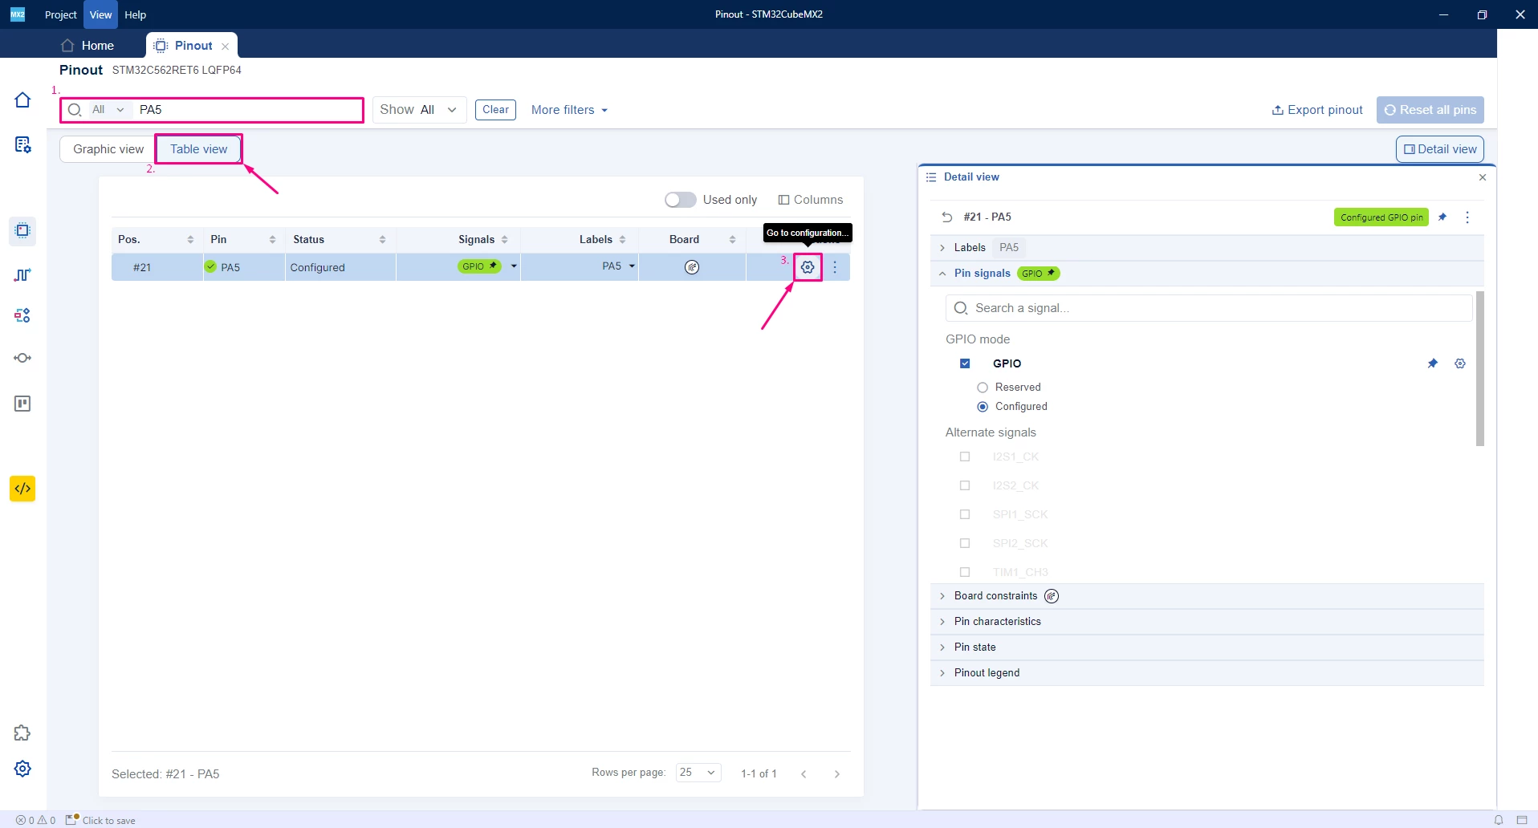Go to next table page
Viewport: 1538px width, 828px height.
click(837, 774)
